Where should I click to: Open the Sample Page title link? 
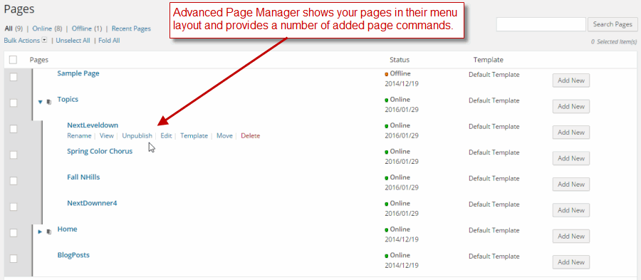pos(78,73)
